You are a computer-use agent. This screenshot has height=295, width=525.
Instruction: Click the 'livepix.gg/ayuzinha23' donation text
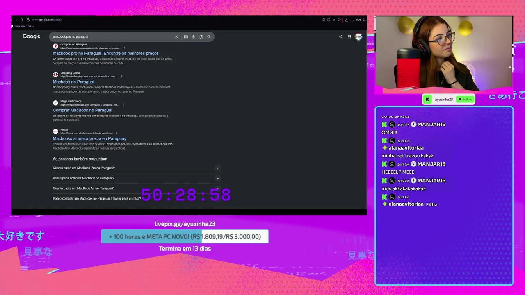point(185,224)
